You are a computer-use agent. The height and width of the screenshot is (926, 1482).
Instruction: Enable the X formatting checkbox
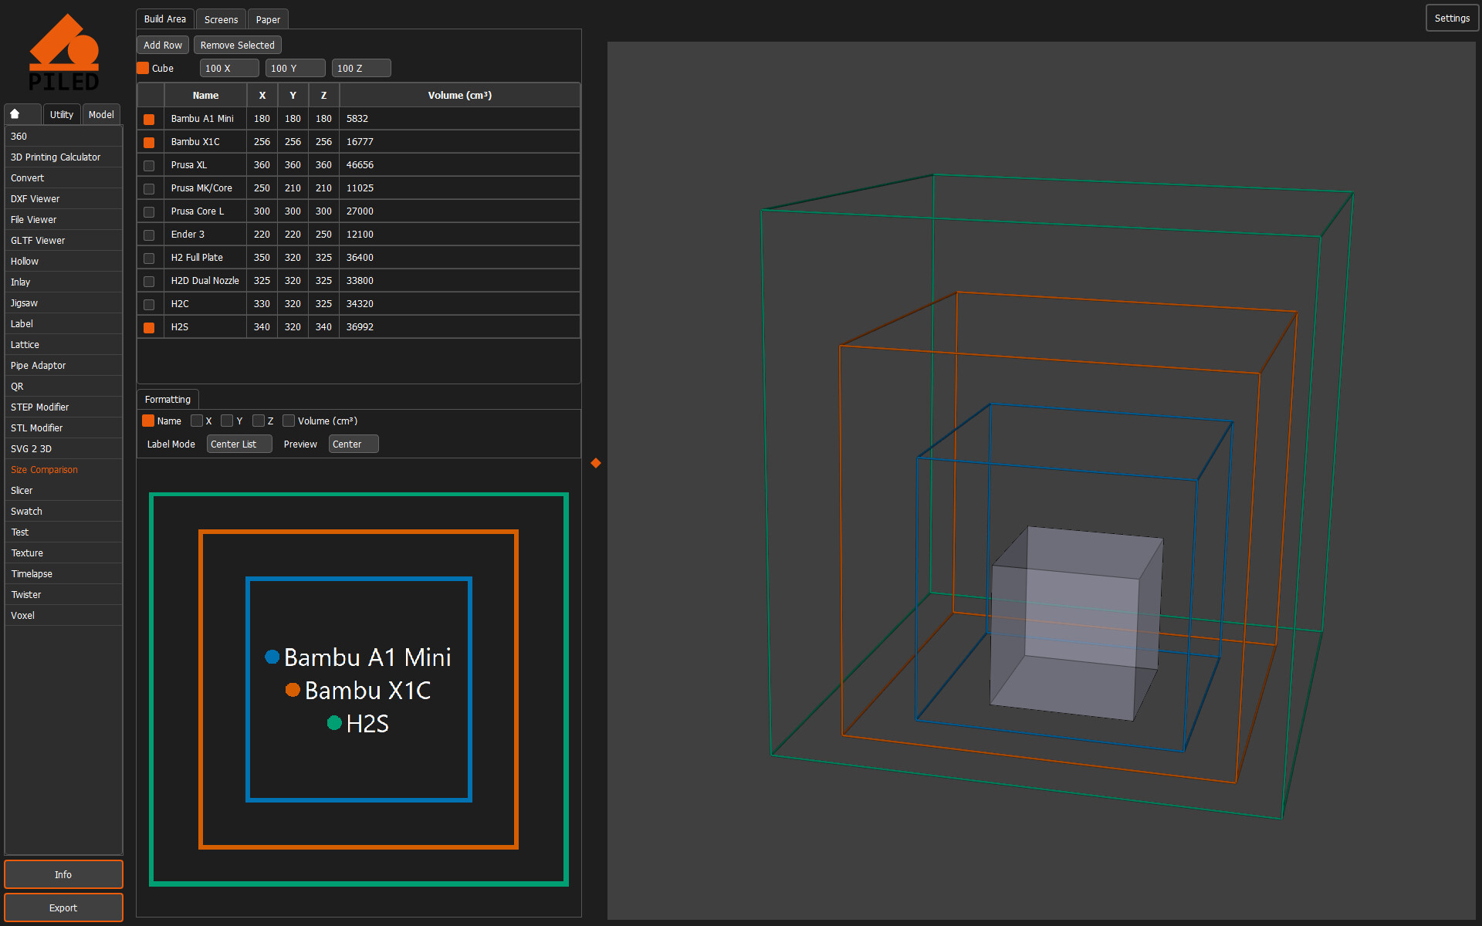197,421
